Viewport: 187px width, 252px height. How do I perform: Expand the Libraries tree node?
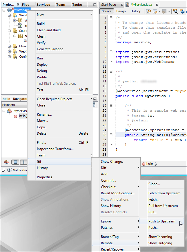(9, 46)
